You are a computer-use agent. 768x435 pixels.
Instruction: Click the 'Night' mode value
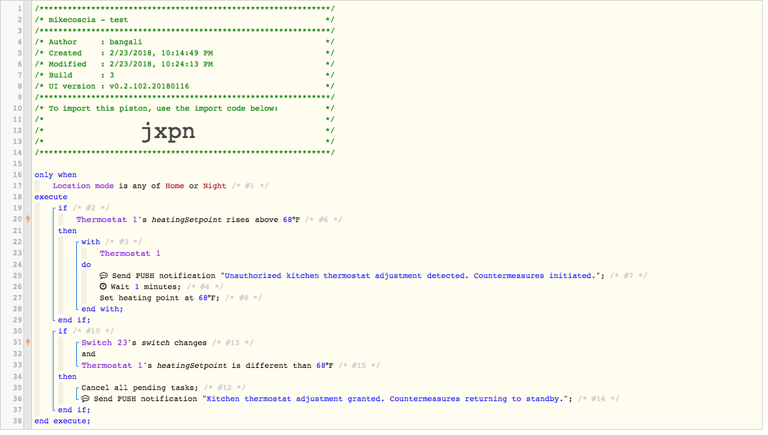[x=214, y=186]
